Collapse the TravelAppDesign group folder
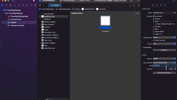Screen dimensions: 177x100 click(4, 13)
